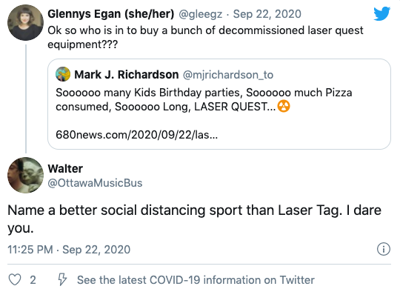The image size is (400, 289).
Task: Click the like count number 2
Action: pyautogui.click(x=33, y=280)
